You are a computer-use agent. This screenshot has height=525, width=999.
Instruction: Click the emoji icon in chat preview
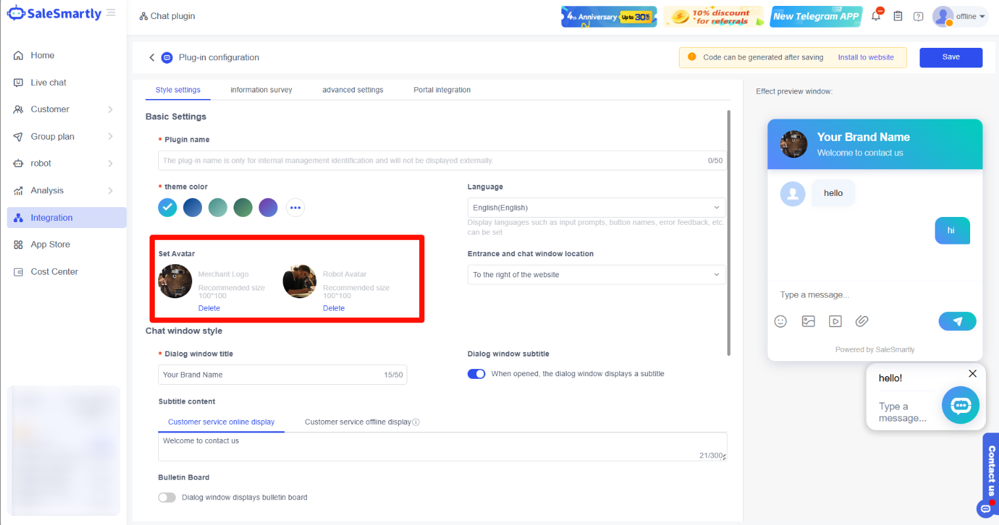tap(781, 321)
